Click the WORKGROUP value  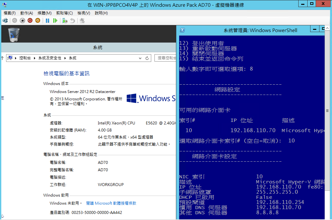click(x=111, y=185)
